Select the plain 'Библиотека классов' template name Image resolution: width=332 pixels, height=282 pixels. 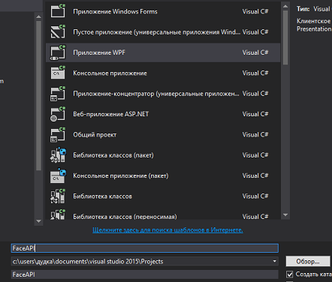pos(102,196)
